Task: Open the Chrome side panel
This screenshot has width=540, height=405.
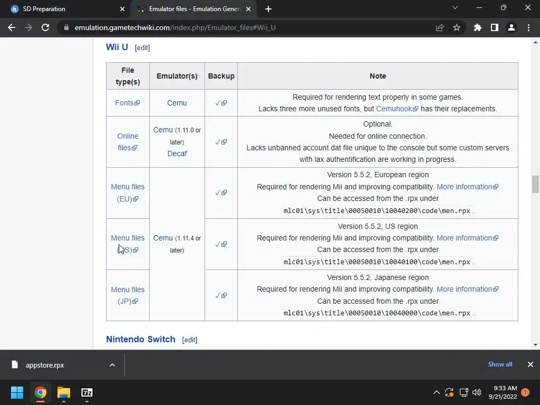Action: click(x=495, y=27)
